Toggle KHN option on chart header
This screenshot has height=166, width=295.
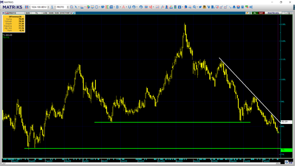[x=51, y=13]
